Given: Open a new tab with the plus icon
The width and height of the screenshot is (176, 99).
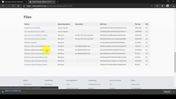Looking at the screenshot, I should pyautogui.click(x=57, y=2).
